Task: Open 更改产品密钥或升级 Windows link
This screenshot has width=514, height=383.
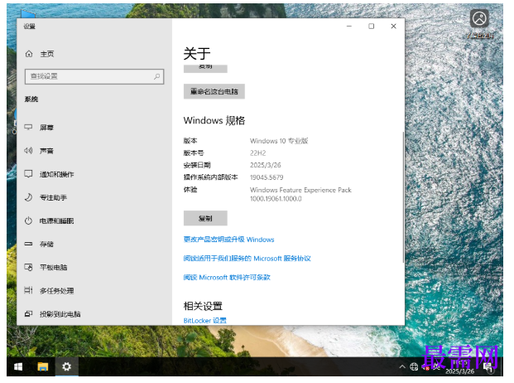Action: click(x=228, y=240)
